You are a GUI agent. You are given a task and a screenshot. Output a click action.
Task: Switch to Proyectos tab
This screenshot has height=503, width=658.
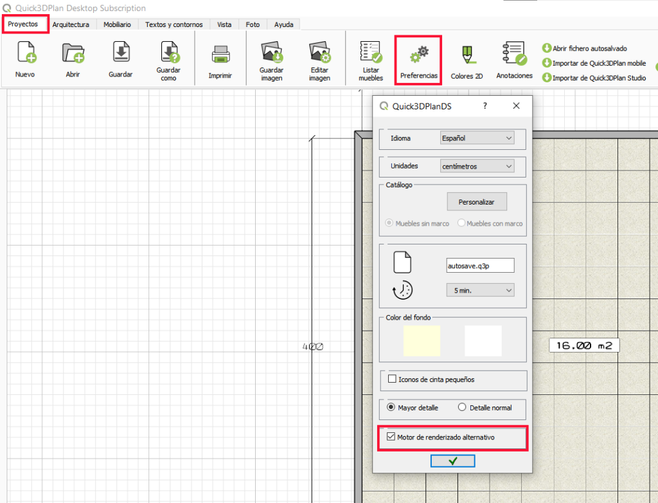pyautogui.click(x=23, y=24)
